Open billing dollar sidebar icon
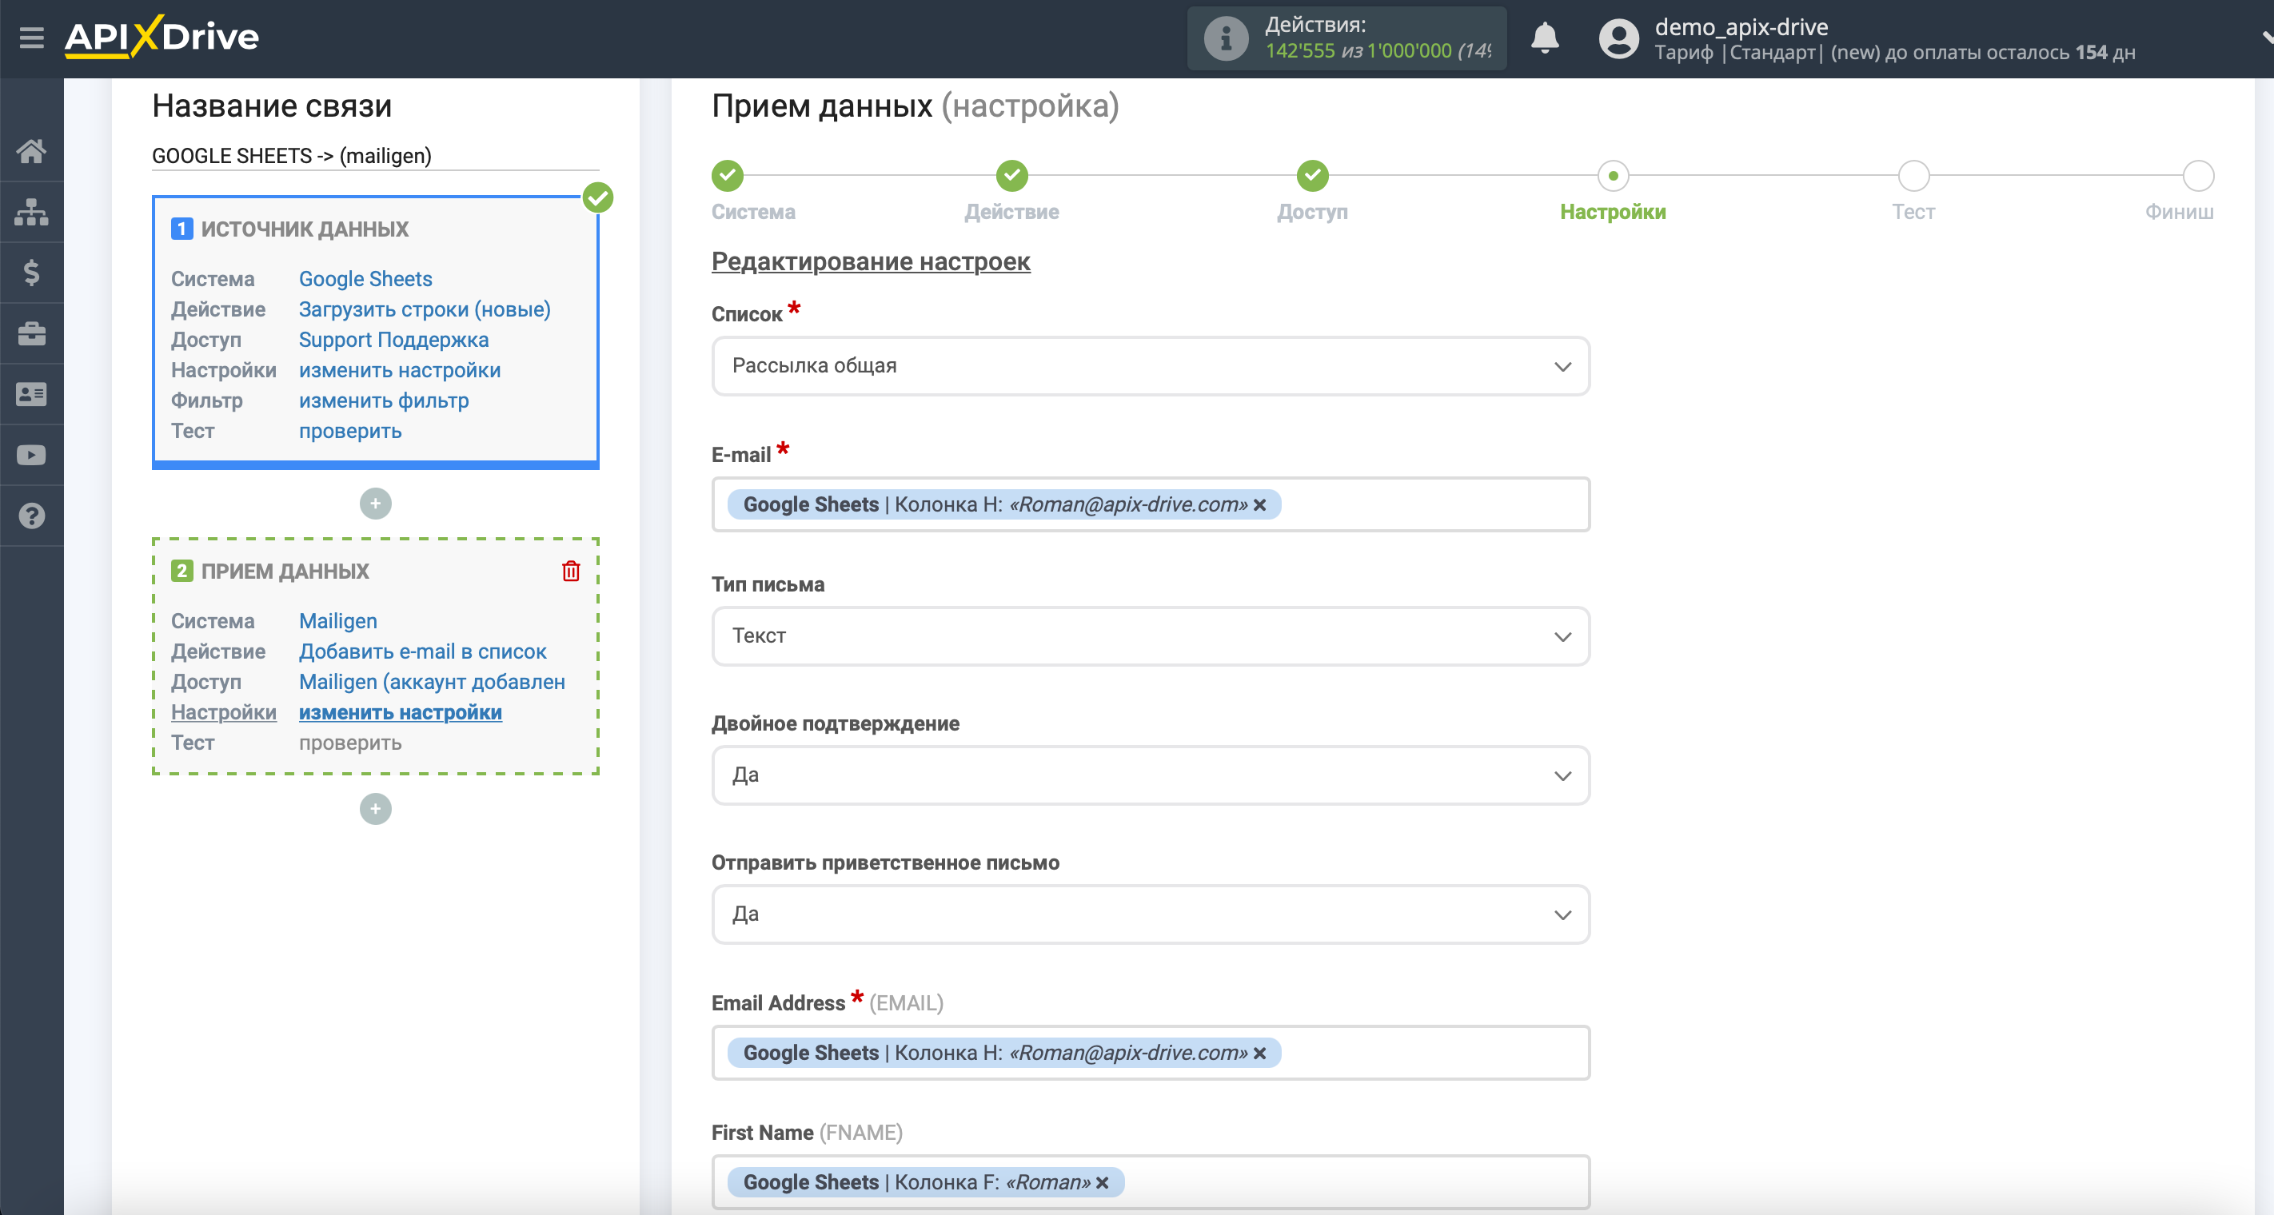This screenshot has height=1215, width=2274. point(32,273)
